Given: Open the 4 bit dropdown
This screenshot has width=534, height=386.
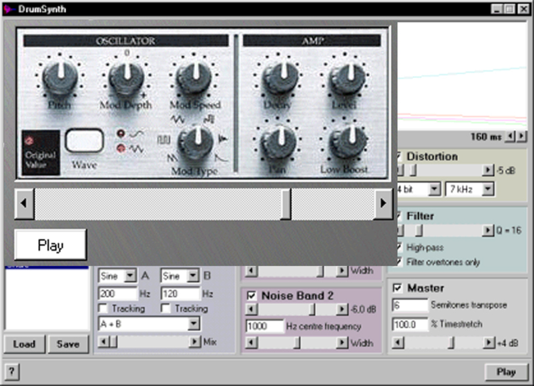Looking at the screenshot, I should 435,189.
